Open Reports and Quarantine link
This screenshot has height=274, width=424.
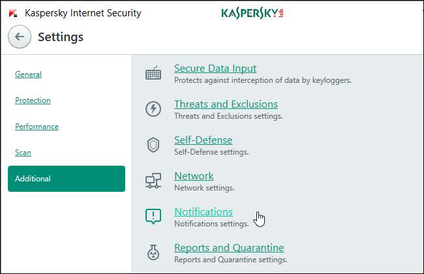coord(228,247)
